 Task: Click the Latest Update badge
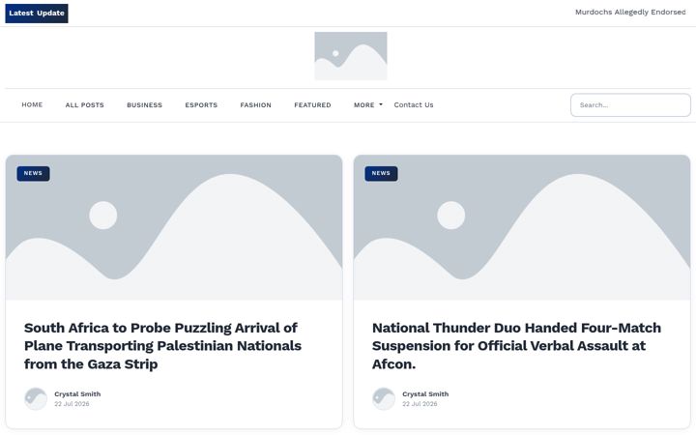click(x=37, y=14)
